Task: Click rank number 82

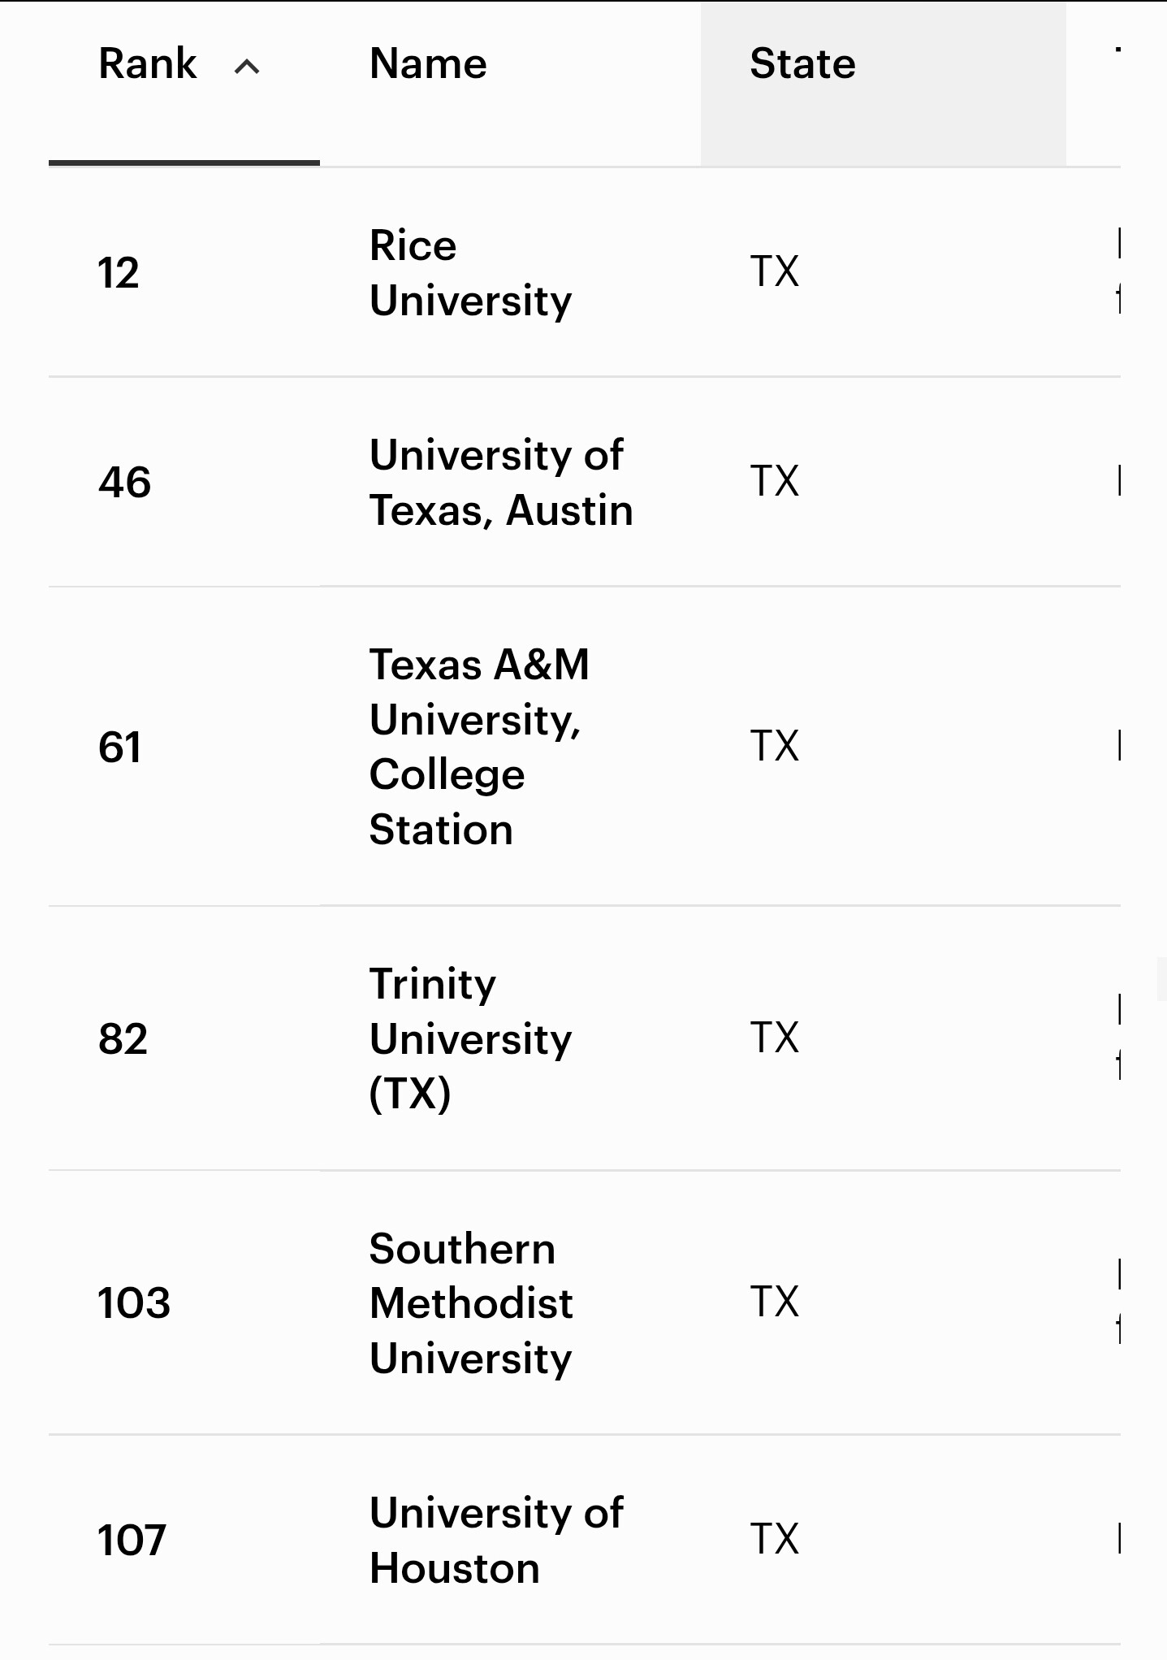Action: pyautogui.click(x=123, y=1039)
